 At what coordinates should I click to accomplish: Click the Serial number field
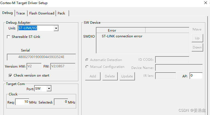pyautogui.click(x=42, y=57)
